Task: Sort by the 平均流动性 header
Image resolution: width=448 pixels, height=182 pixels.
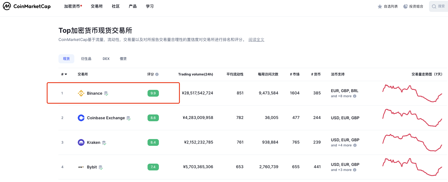Action: pos(235,74)
